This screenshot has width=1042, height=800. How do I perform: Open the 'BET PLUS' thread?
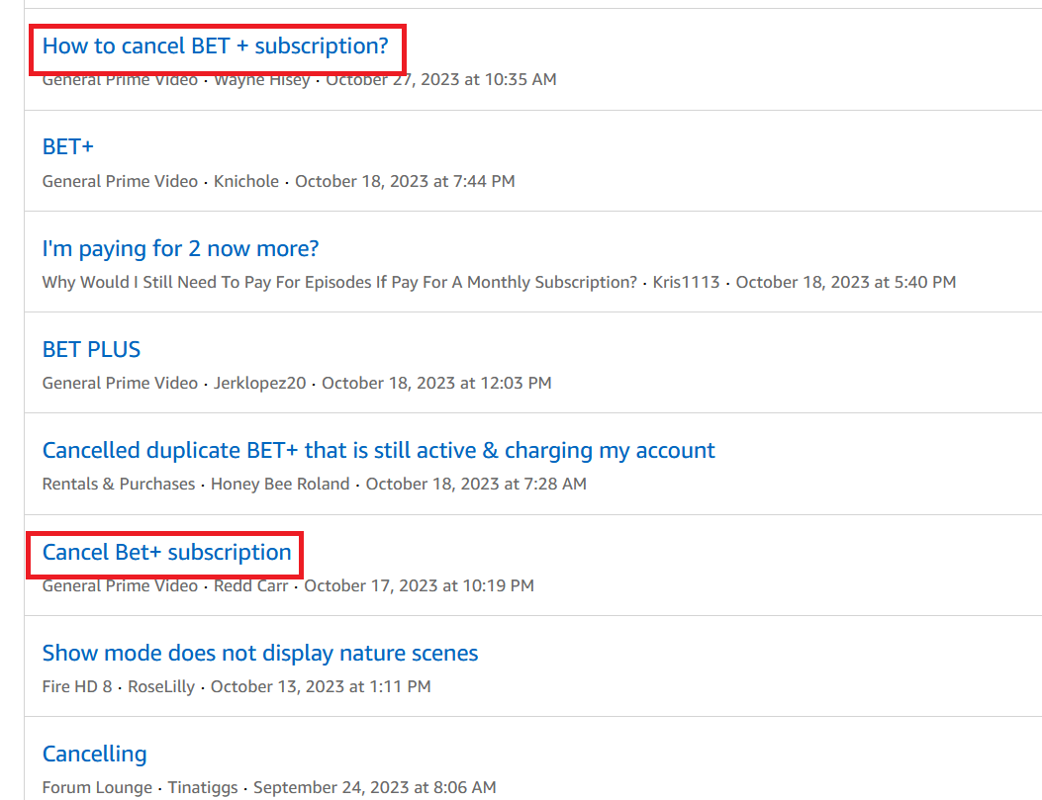click(91, 350)
